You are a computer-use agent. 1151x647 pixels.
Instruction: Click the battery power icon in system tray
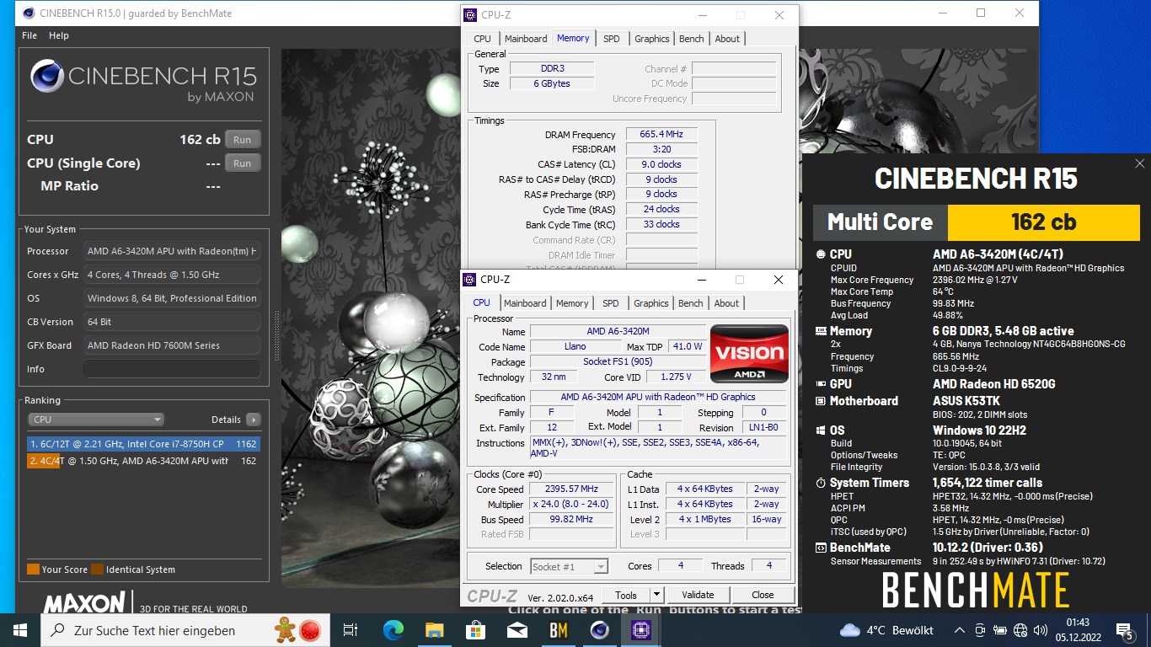(x=1000, y=630)
